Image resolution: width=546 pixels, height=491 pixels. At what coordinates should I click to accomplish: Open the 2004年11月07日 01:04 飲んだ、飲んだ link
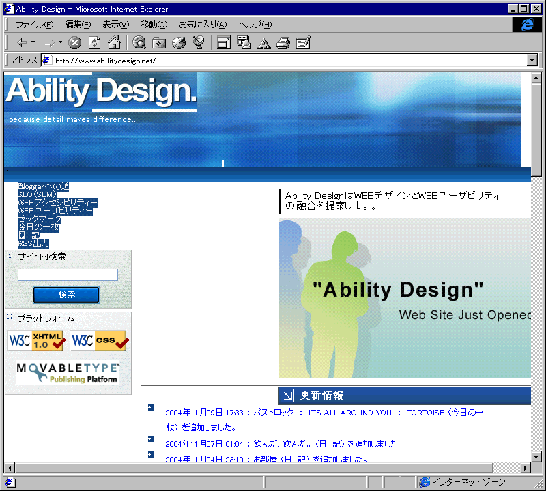pos(284,444)
